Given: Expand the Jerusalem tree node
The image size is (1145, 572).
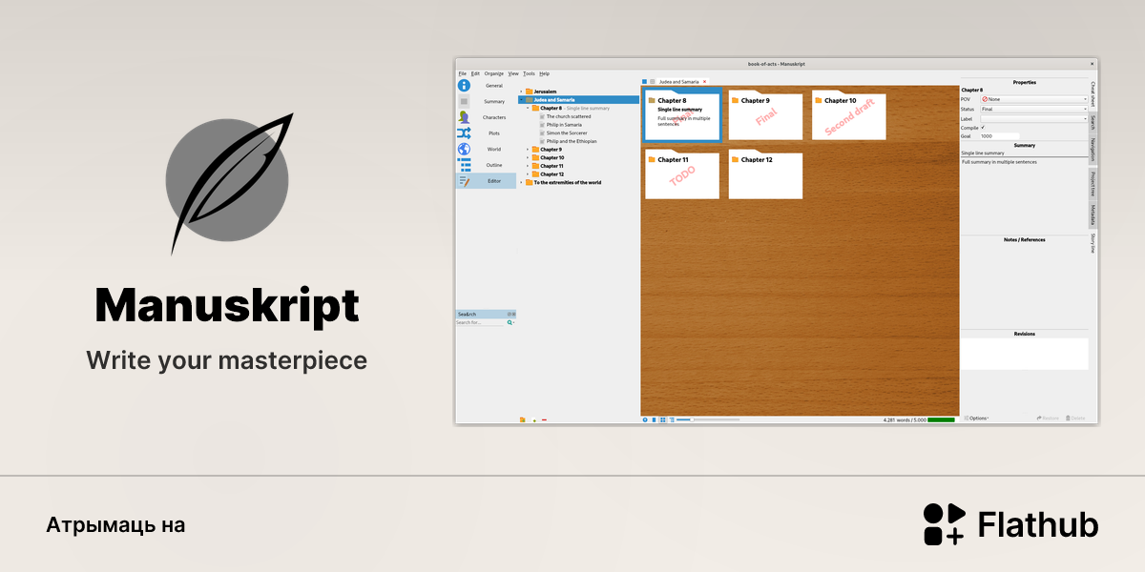Looking at the screenshot, I should click(521, 92).
